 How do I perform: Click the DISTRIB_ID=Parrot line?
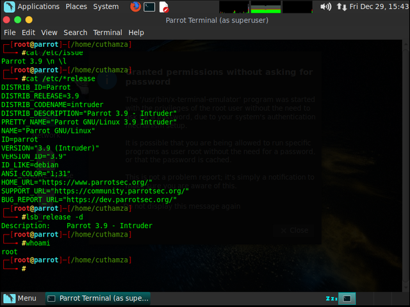pyautogui.click(x=36, y=87)
